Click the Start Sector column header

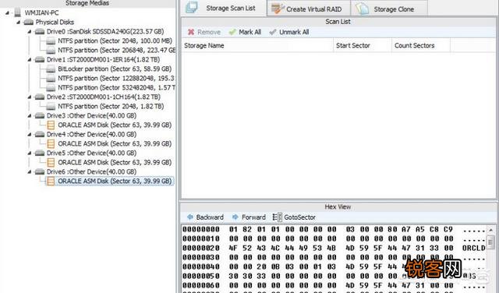click(x=363, y=45)
